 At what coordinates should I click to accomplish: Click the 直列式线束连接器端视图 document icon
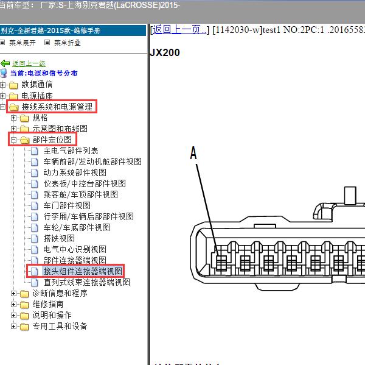click(35, 283)
